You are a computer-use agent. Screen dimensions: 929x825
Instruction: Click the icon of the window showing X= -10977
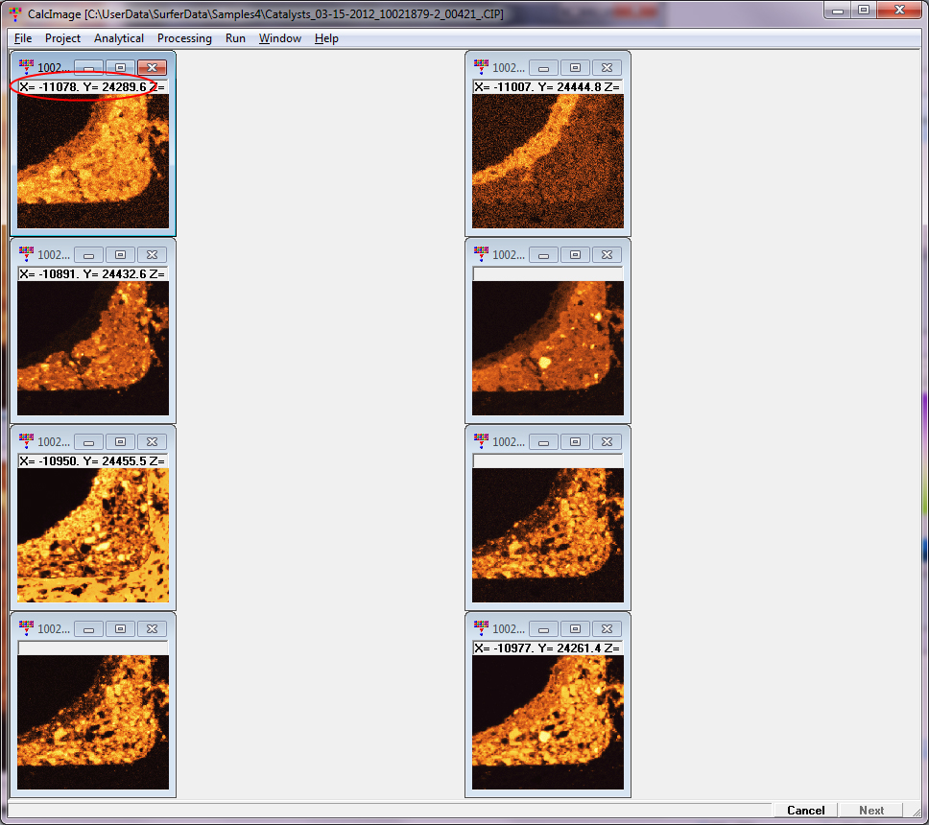point(481,628)
